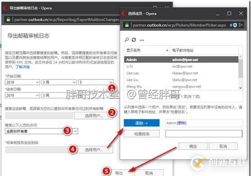Click the 检查姓名 check names button

pos(142,134)
